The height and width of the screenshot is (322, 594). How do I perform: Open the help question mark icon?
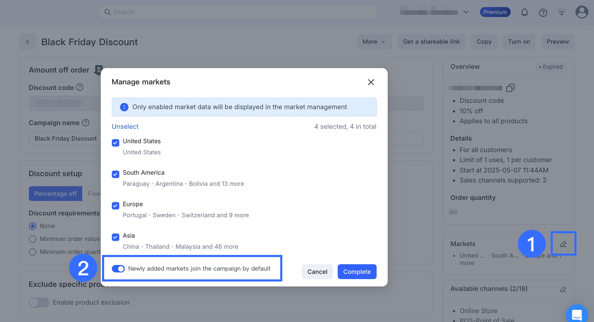point(543,13)
